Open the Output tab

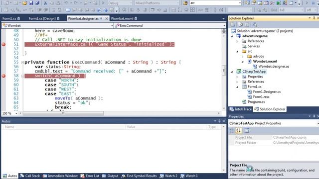111,176
